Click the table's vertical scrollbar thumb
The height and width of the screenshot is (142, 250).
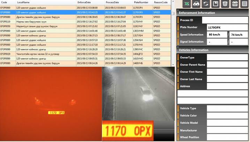[x=173, y=14]
